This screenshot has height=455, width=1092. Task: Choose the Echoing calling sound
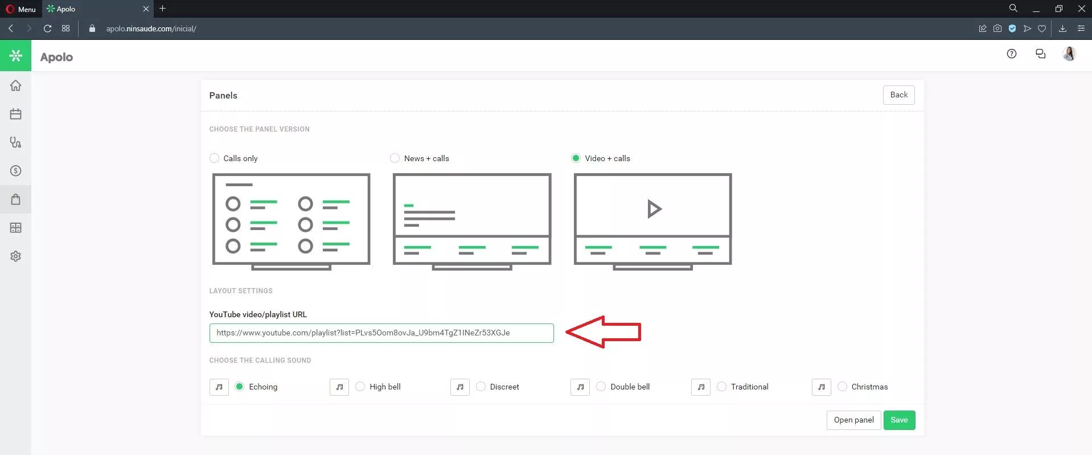coord(240,387)
